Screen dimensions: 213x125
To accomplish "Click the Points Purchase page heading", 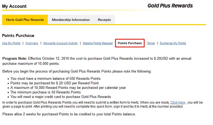I will (18, 36).
